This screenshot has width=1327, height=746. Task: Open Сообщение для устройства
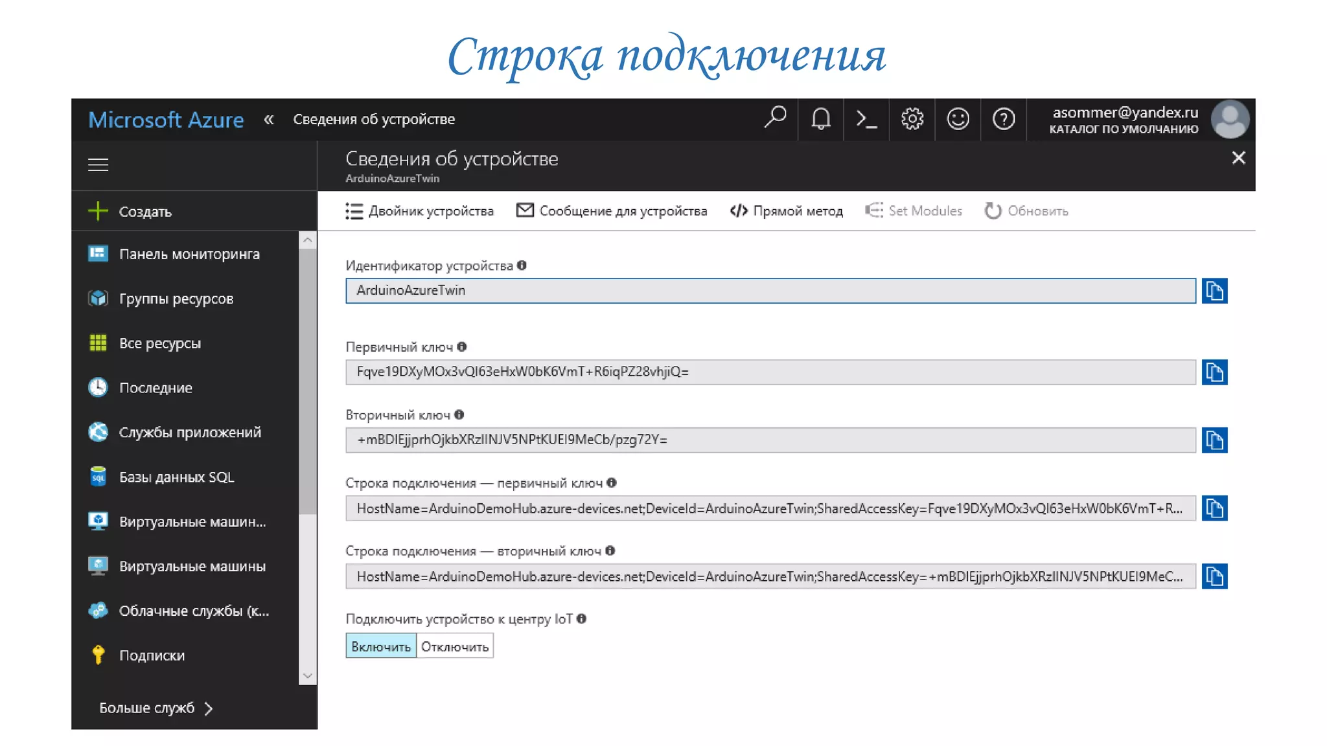tap(612, 211)
